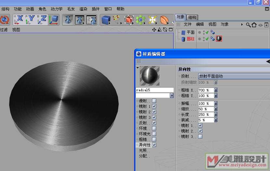270x171 pixels.
Task: Click the material name field radial5
Action: (x=155, y=90)
